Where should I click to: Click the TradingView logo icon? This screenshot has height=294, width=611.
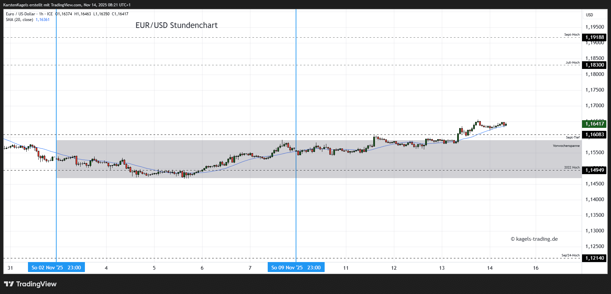[x=9, y=284]
